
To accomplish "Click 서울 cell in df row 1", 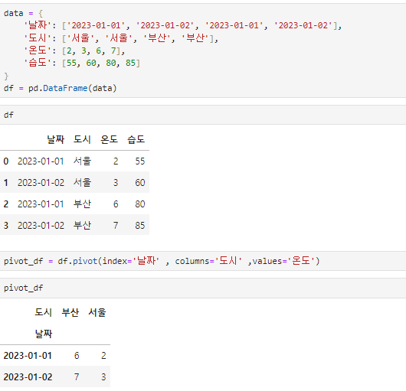I will 82,183.
